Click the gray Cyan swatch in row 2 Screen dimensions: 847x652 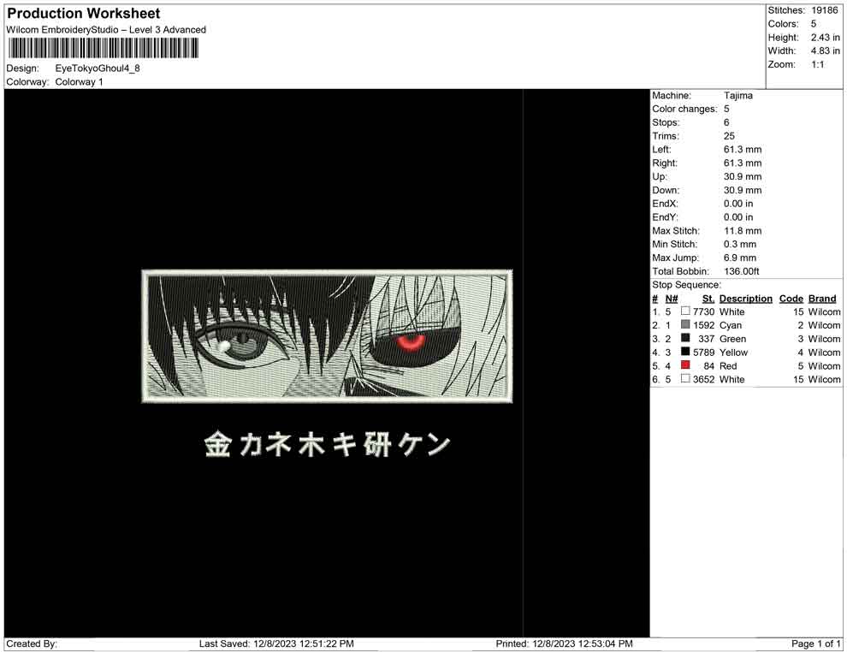(x=685, y=324)
